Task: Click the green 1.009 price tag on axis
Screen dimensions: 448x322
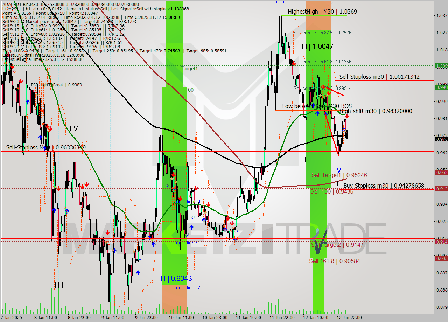Action: coord(441,65)
